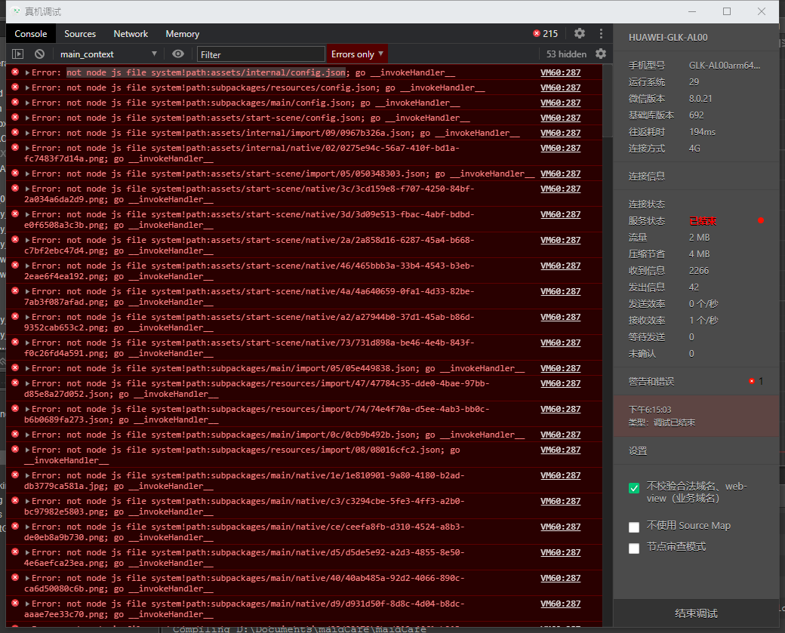Click the GLK-AL00arm64 phone model value
The image size is (785, 633).
tap(725, 65)
